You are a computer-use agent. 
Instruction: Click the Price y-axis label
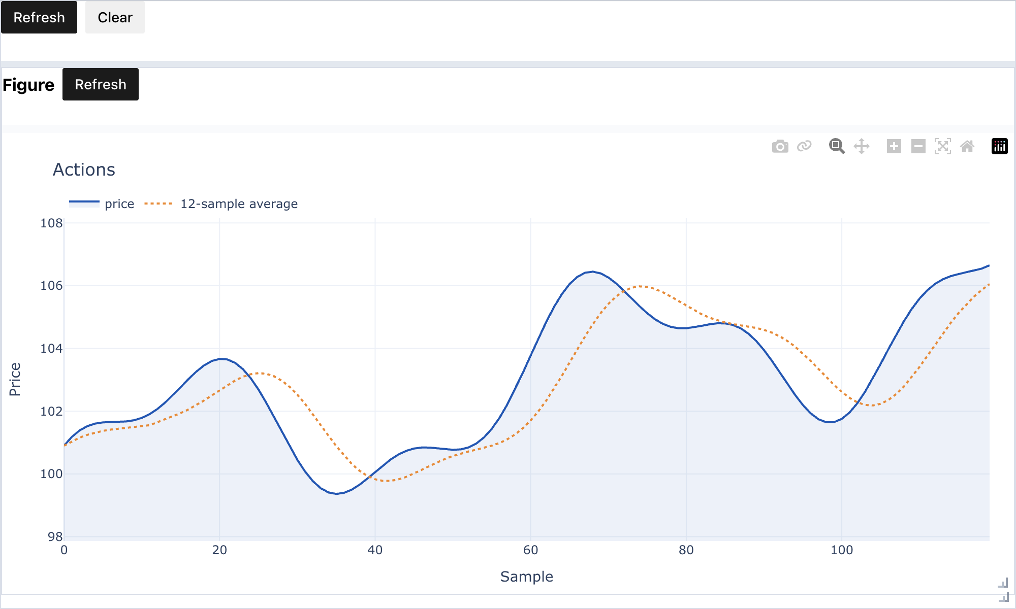point(15,379)
